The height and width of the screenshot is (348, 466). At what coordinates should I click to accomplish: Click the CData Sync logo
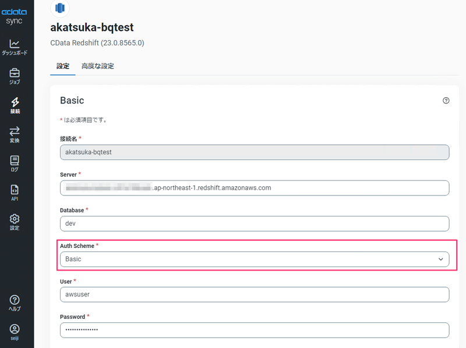[x=14, y=17]
